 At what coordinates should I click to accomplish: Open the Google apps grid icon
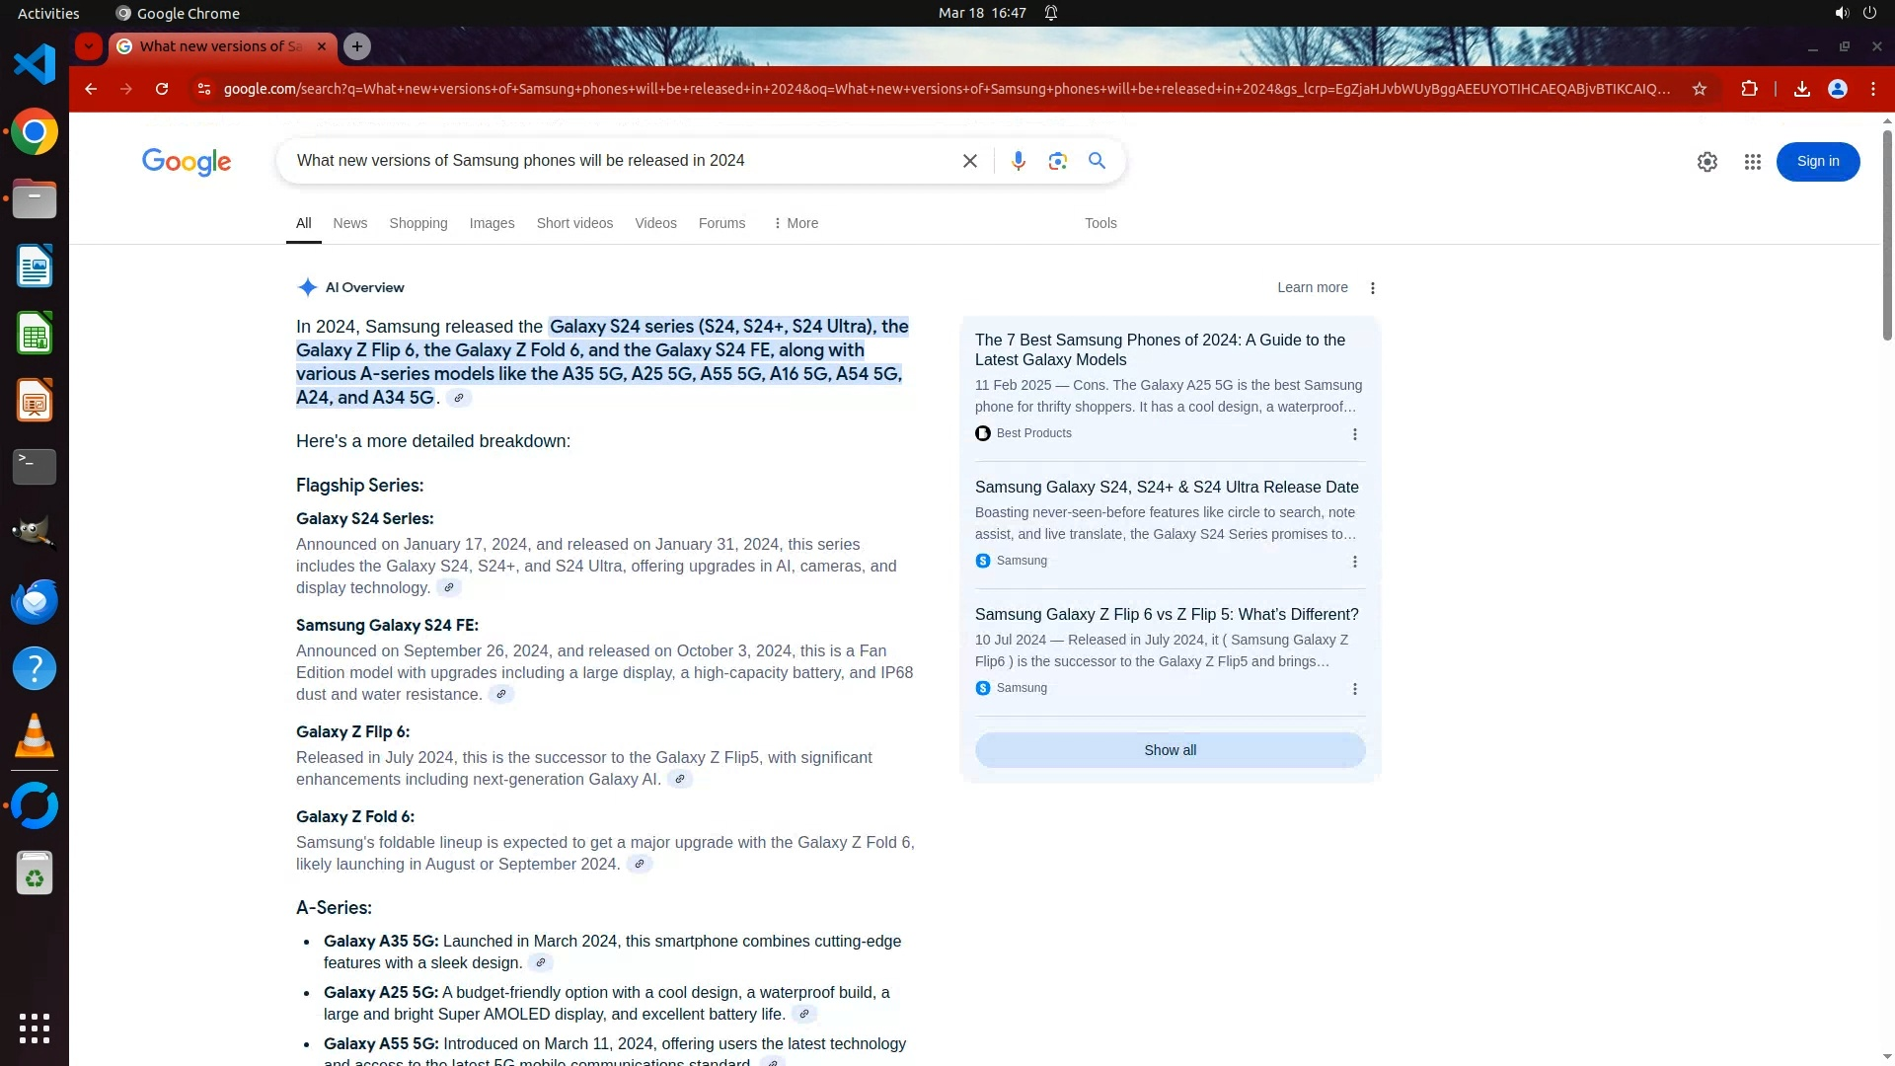point(1752,162)
